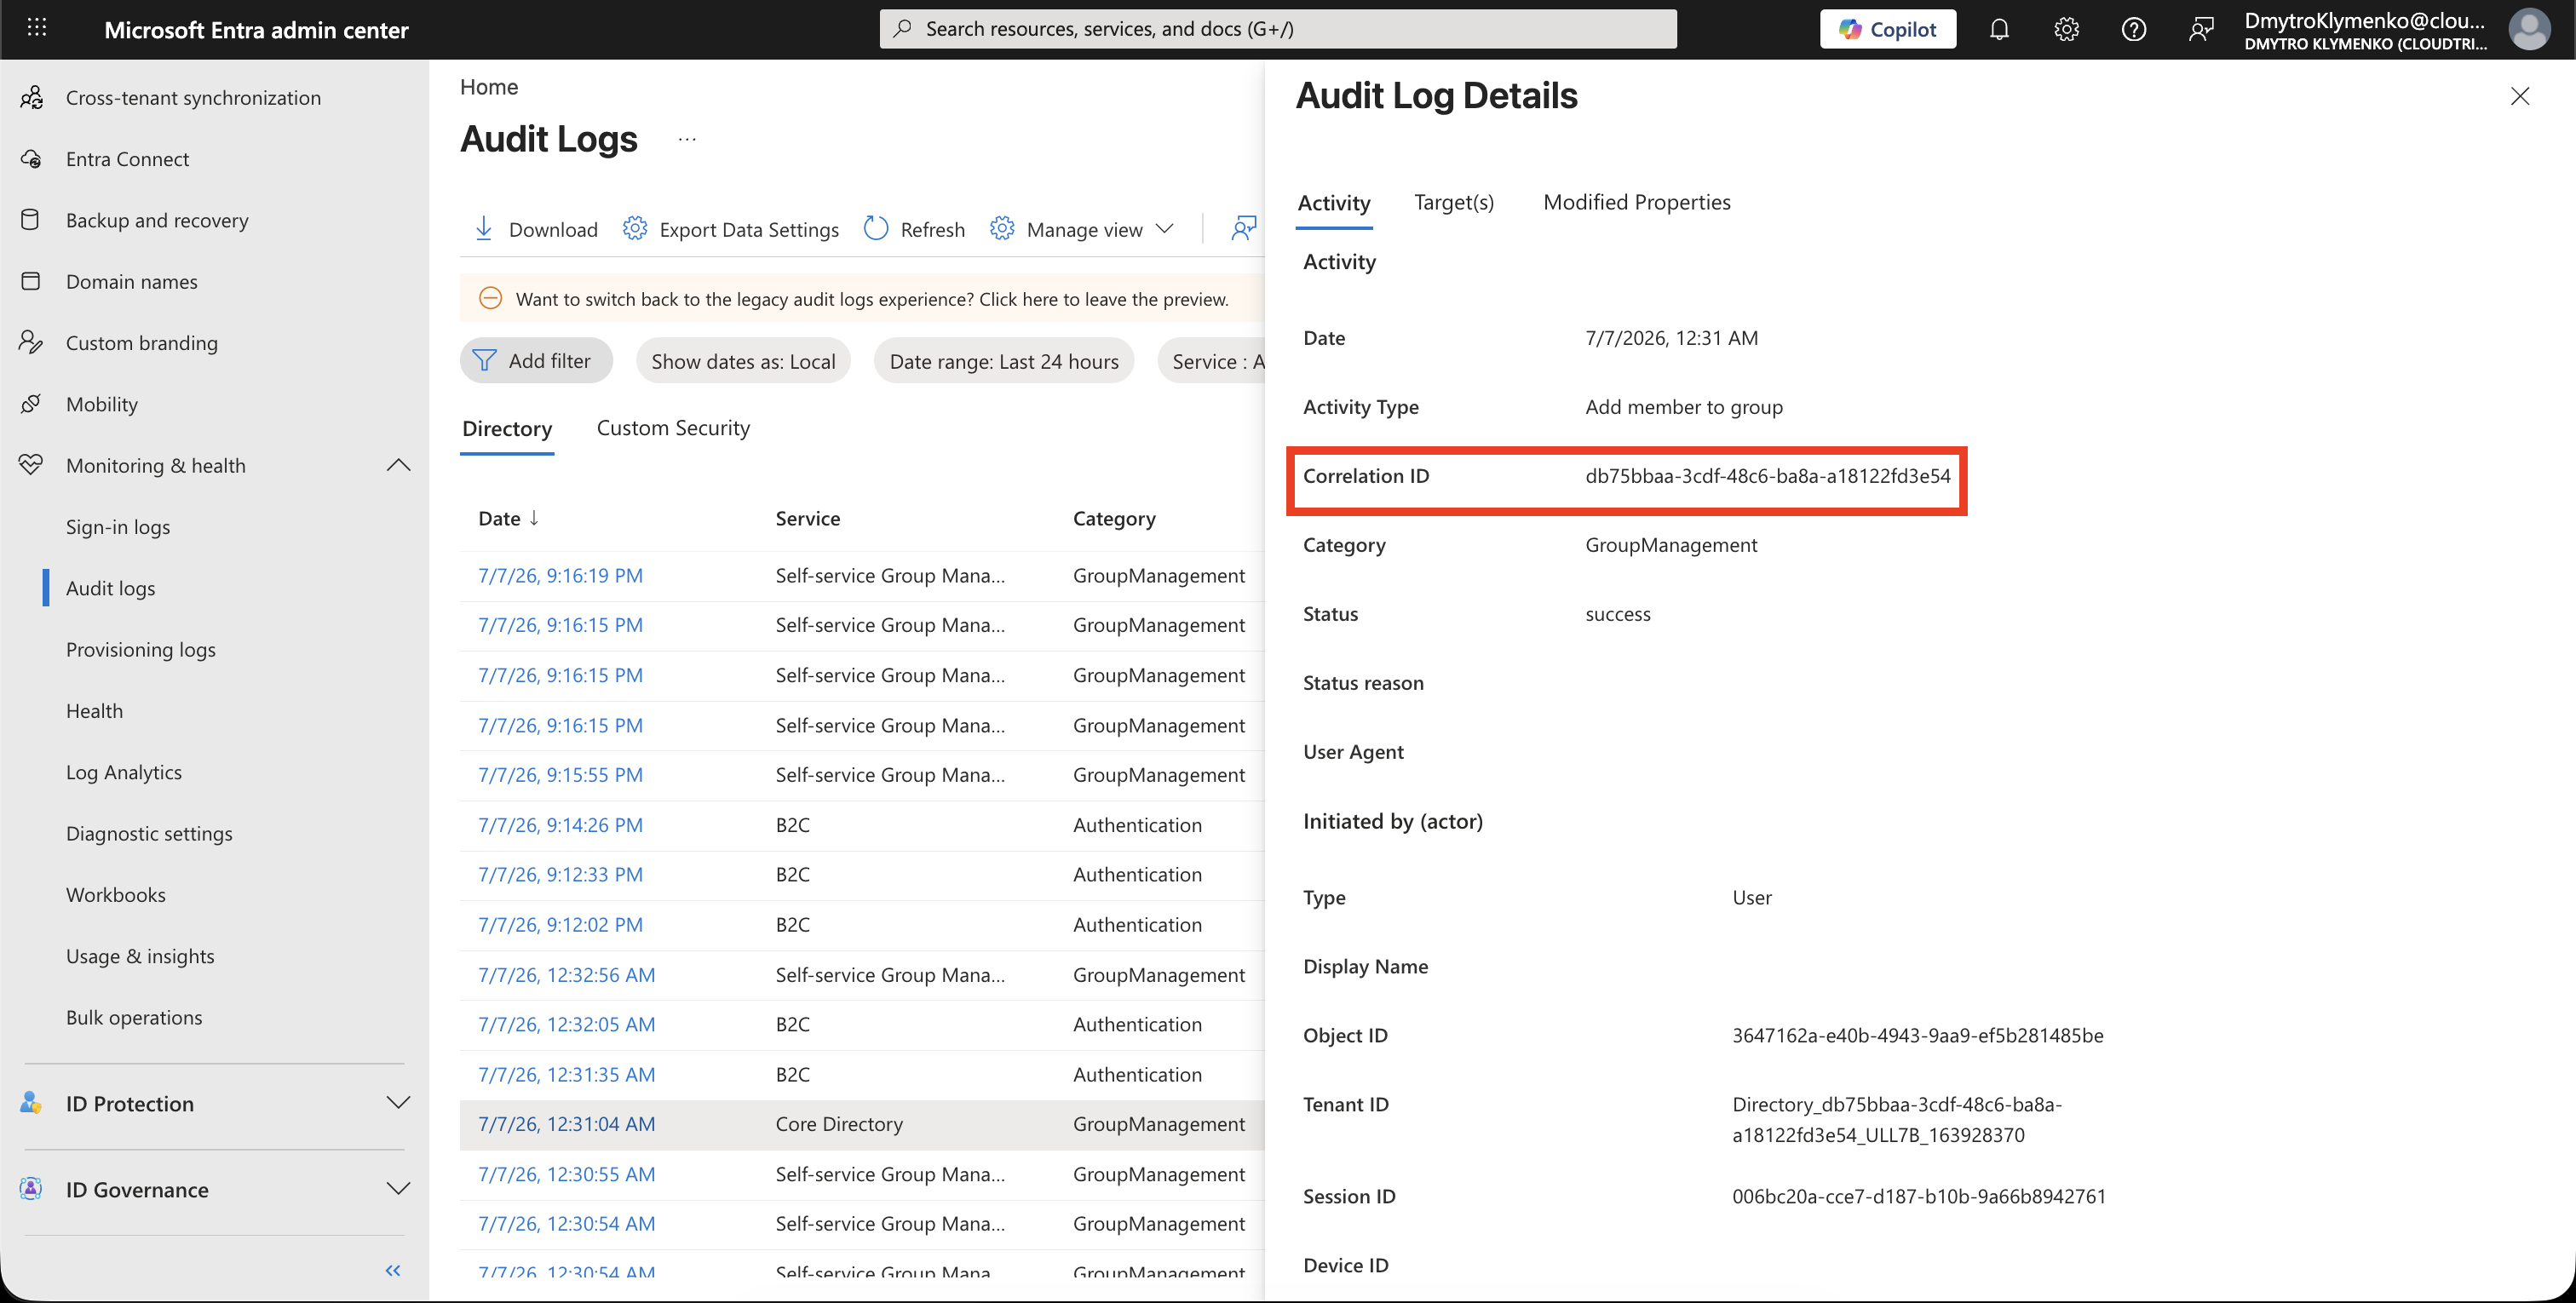Image resolution: width=2576 pixels, height=1303 pixels.
Task: Open Workbooks
Action: tap(116, 894)
